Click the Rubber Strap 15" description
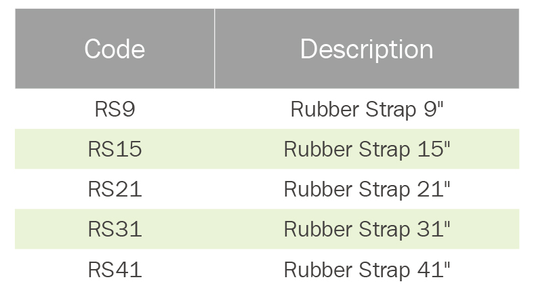Image resolution: width=551 pixels, height=305 pixels. [366, 149]
